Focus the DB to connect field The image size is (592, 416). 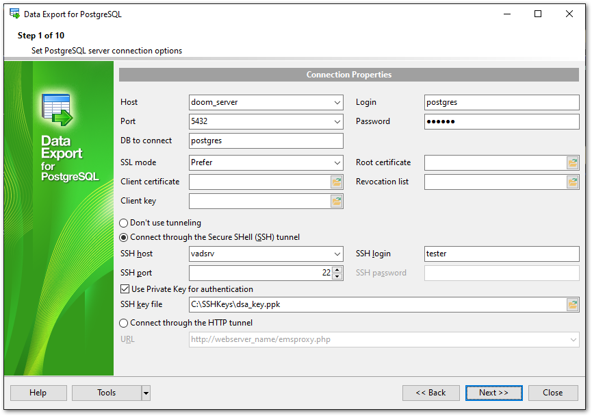tap(266, 140)
